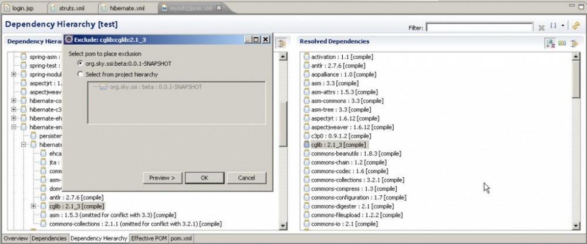This screenshot has height=244, width=587.
Task: Click Resolved Dependencies scrollbar up arrow
Action: pos(576,56)
